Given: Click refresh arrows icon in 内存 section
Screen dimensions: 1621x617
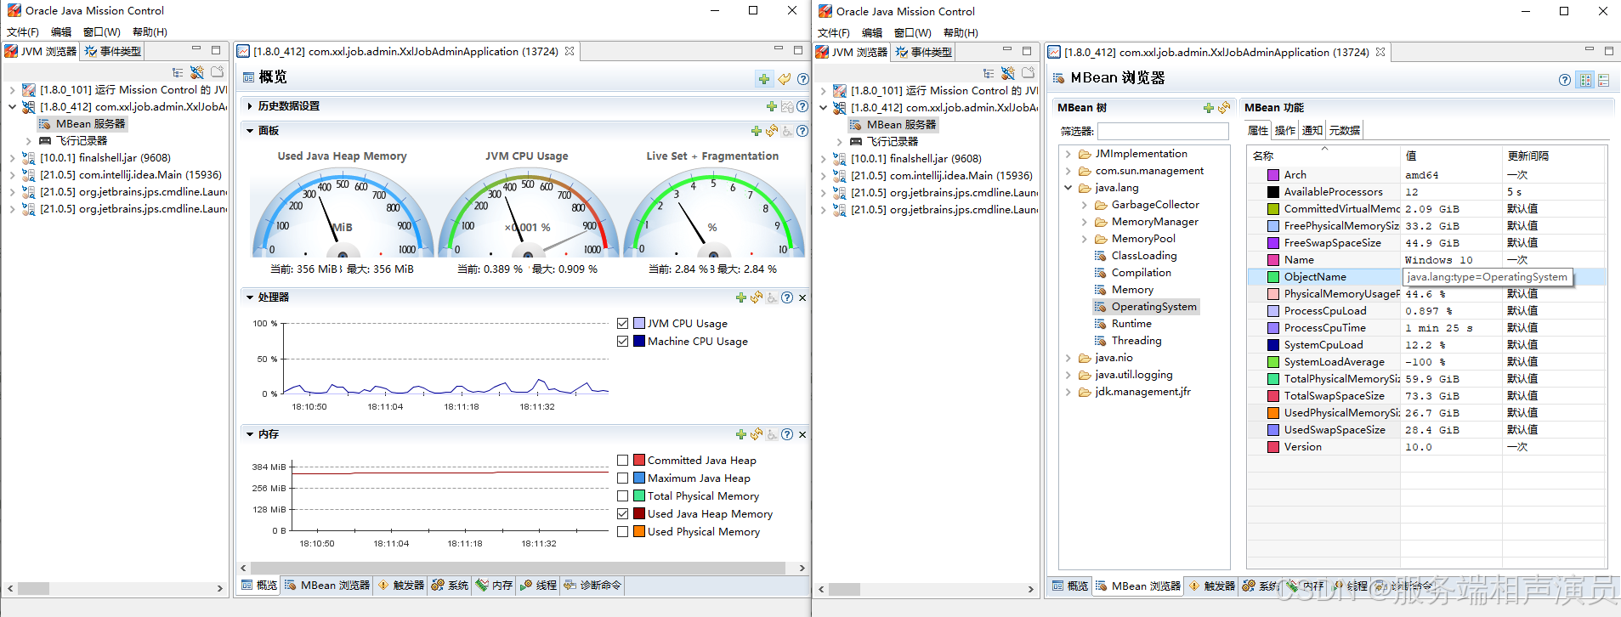Looking at the screenshot, I should pos(757,434).
